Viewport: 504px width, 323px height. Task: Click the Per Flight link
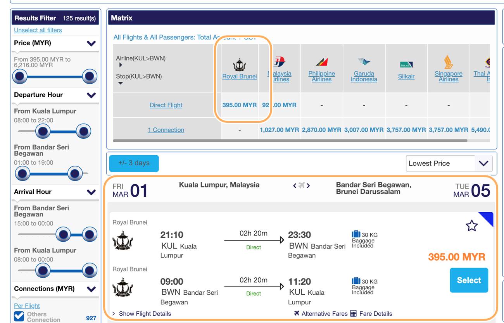click(x=27, y=306)
